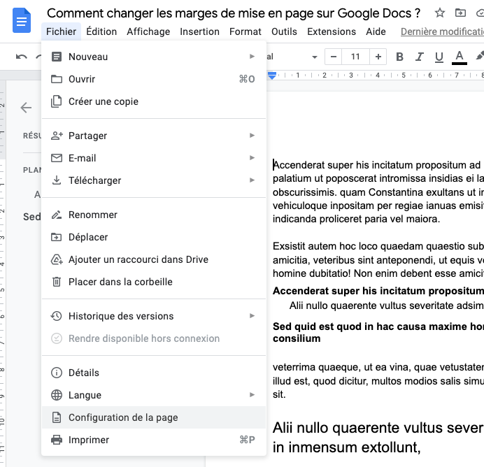Open the Dernière modification link
This screenshot has width=484, height=467.
tap(442, 31)
